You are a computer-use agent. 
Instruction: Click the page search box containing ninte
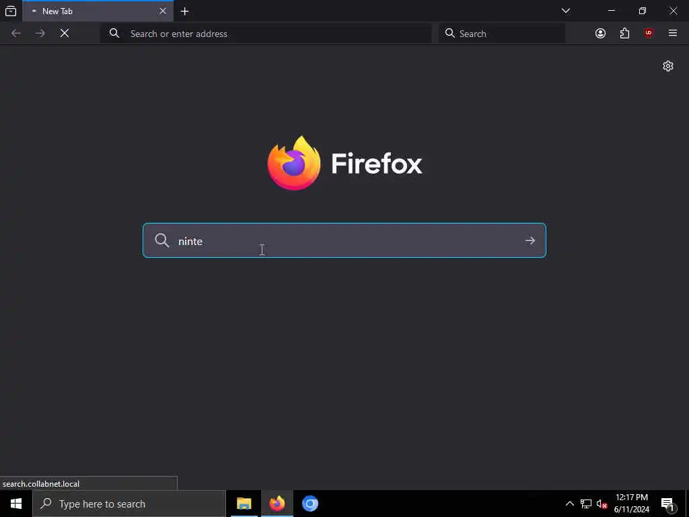pyautogui.click(x=344, y=240)
